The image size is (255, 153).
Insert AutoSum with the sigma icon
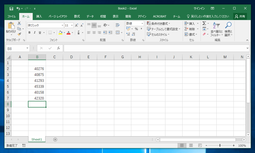coord(204,23)
